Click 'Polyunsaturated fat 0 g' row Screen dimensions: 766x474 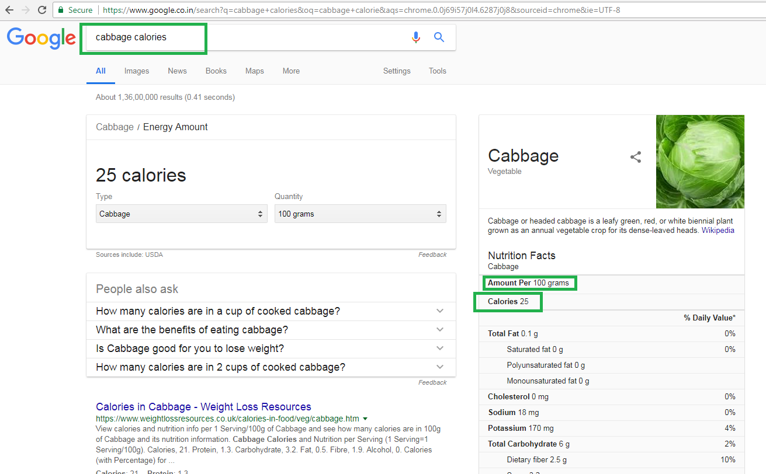(612, 365)
